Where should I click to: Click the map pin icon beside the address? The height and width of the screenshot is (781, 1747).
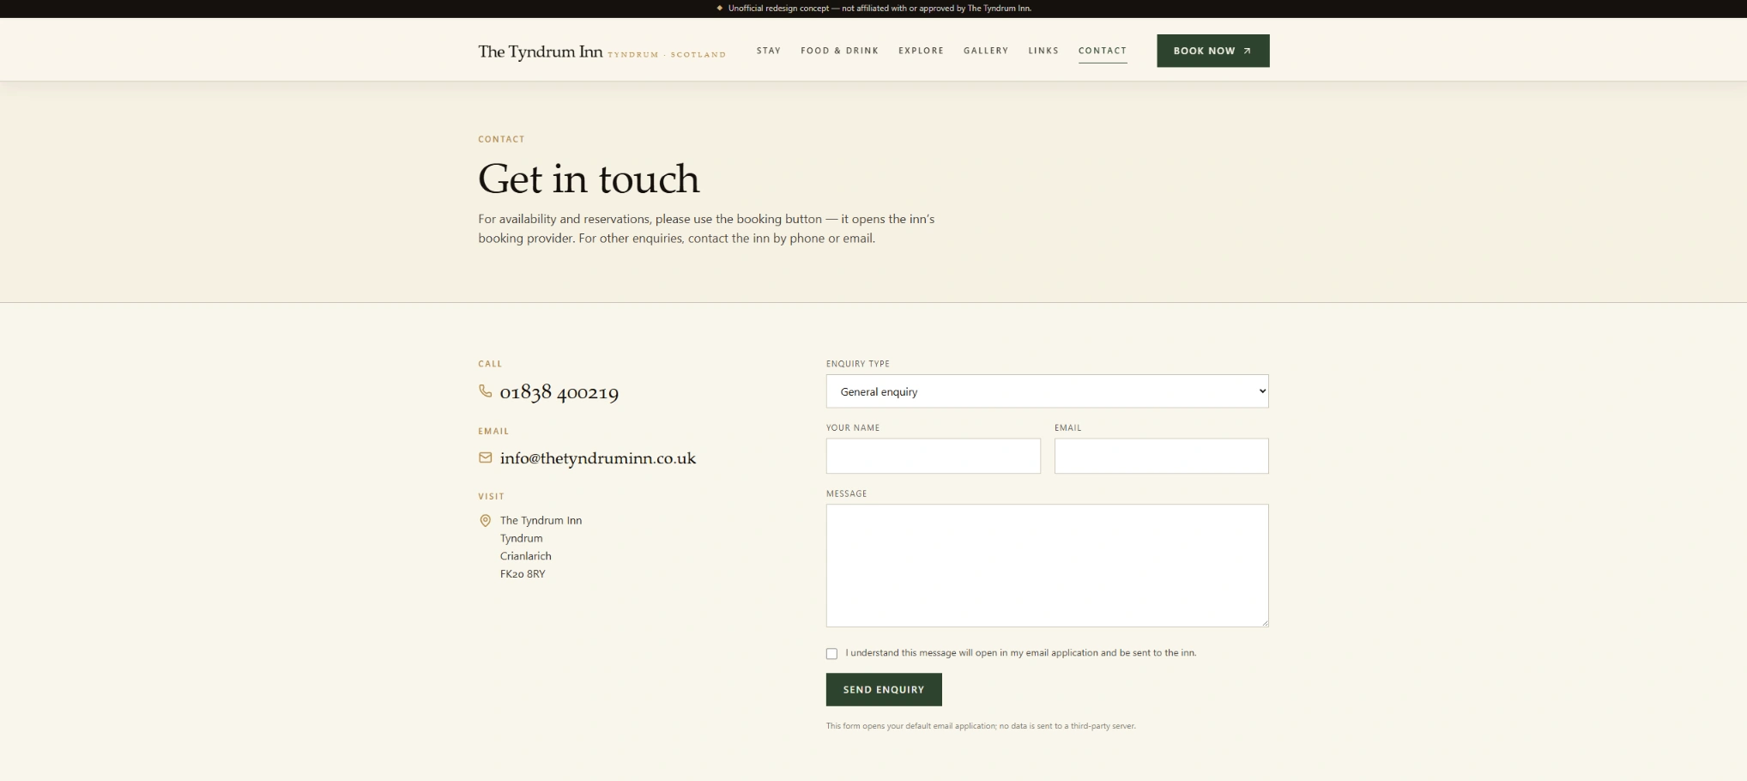[x=485, y=520]
